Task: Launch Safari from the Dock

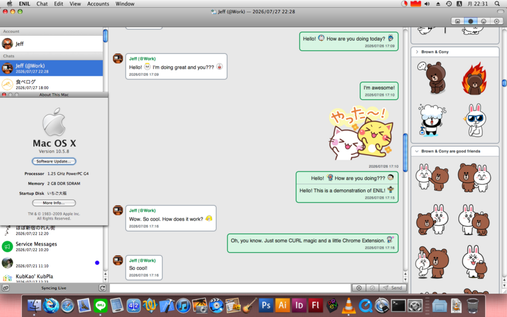Action: pos(67,305)
